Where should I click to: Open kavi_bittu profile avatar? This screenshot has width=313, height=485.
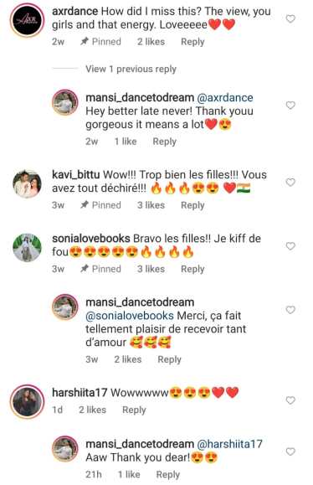(x=27, y=183)
